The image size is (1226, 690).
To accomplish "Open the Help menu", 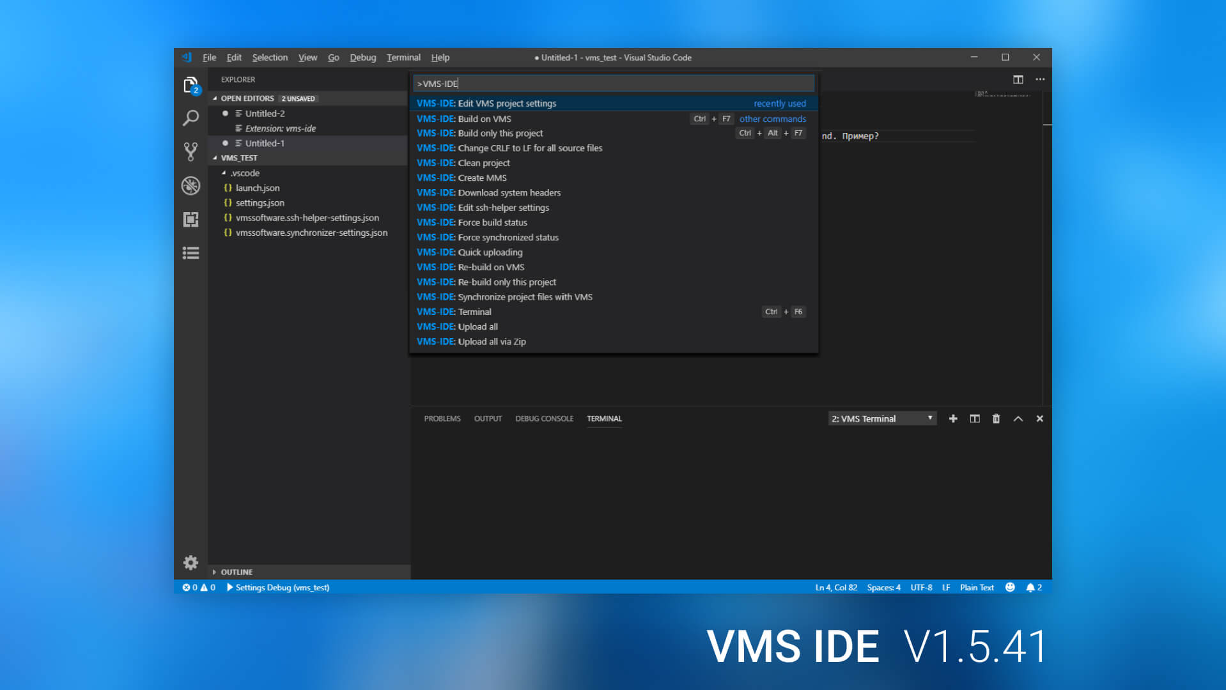I will click(440, 57).
